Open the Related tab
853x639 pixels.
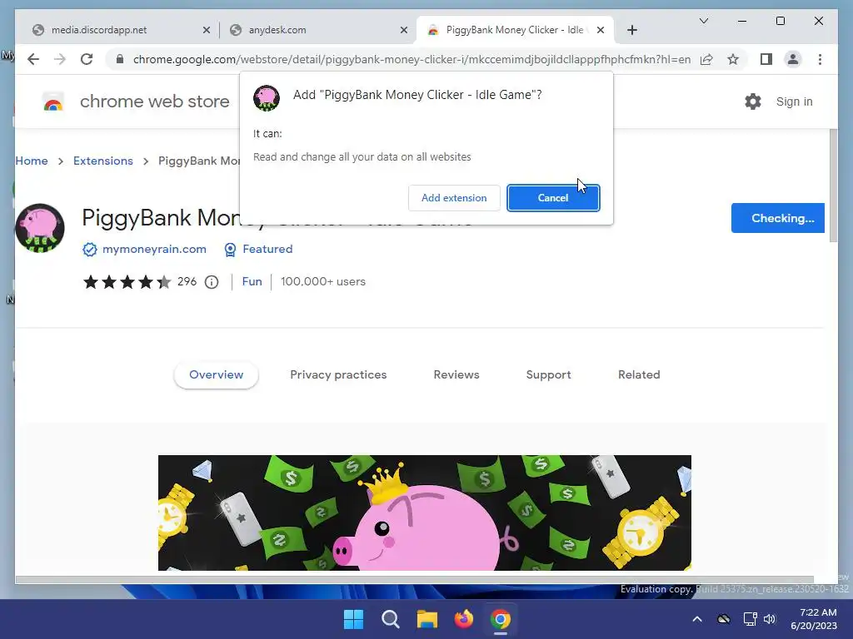click(639, 375)
